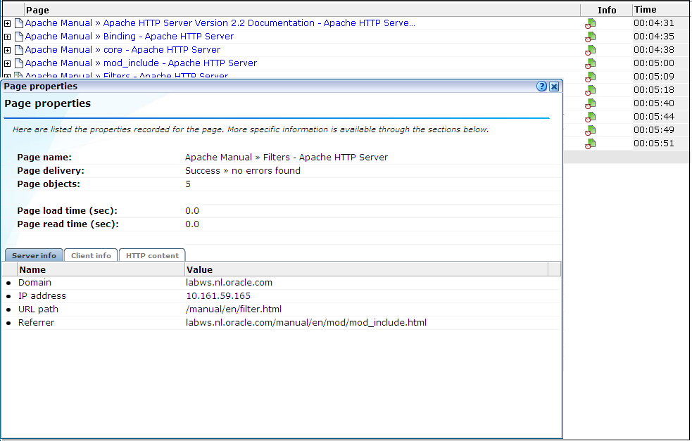Click the time value 00:05:51

point(654,143)
